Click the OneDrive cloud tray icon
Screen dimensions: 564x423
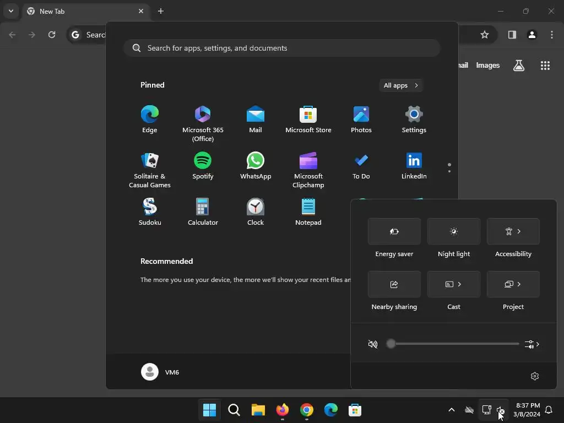[469, 410]
